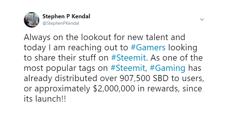Viewport: 244px width, 118px height.
Task: Open the #Gamers hashtag
Action: pyautogui.click(x=148, y=48)
